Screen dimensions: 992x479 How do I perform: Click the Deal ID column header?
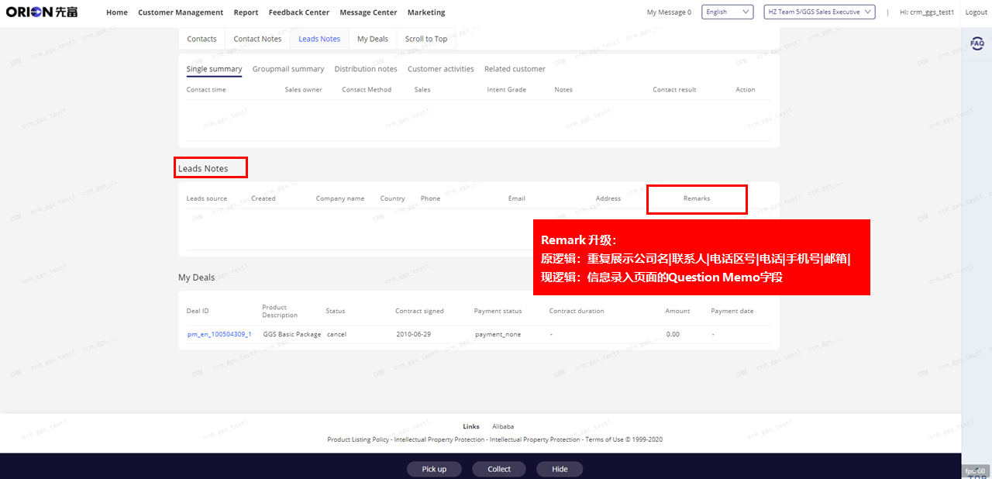198,311
